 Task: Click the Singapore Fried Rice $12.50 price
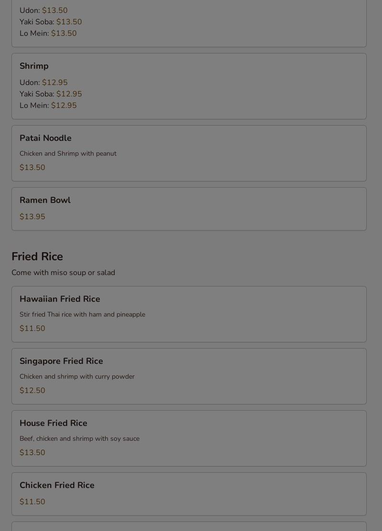(32, 390)
